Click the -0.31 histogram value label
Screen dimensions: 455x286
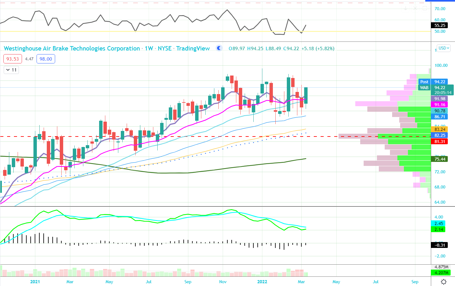coord(439,245)
